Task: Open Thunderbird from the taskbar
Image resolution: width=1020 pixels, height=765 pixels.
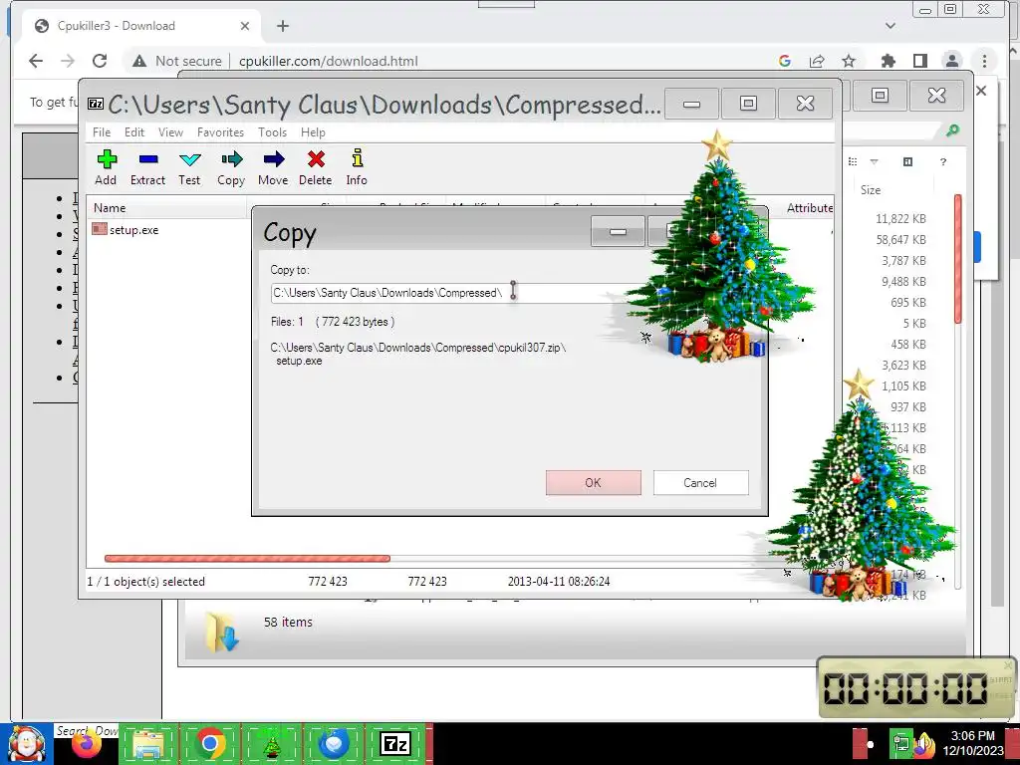Action: point(334,744)
